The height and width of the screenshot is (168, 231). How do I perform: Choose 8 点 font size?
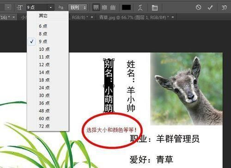point(48,34)
